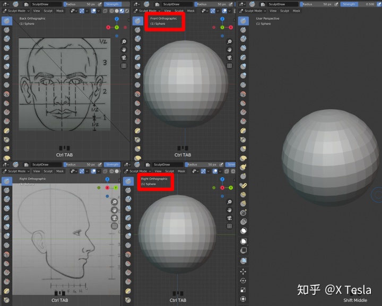Toggle Show Overlays in Front Orthographic header
382x306 pixels.
(224, 11)
